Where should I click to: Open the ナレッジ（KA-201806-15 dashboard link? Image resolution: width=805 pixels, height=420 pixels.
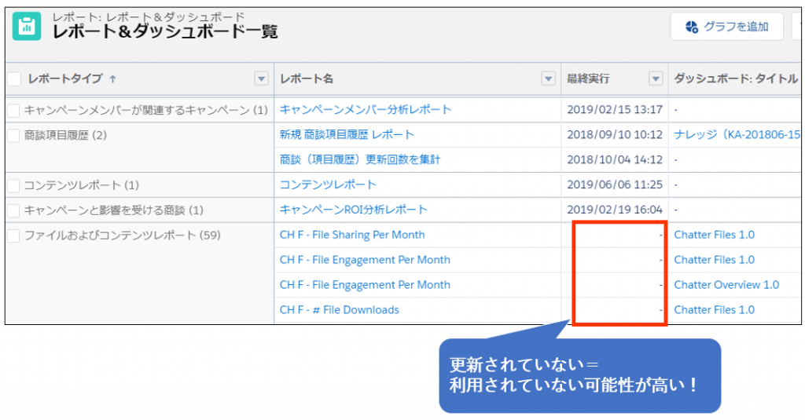(x=737, y=134)
